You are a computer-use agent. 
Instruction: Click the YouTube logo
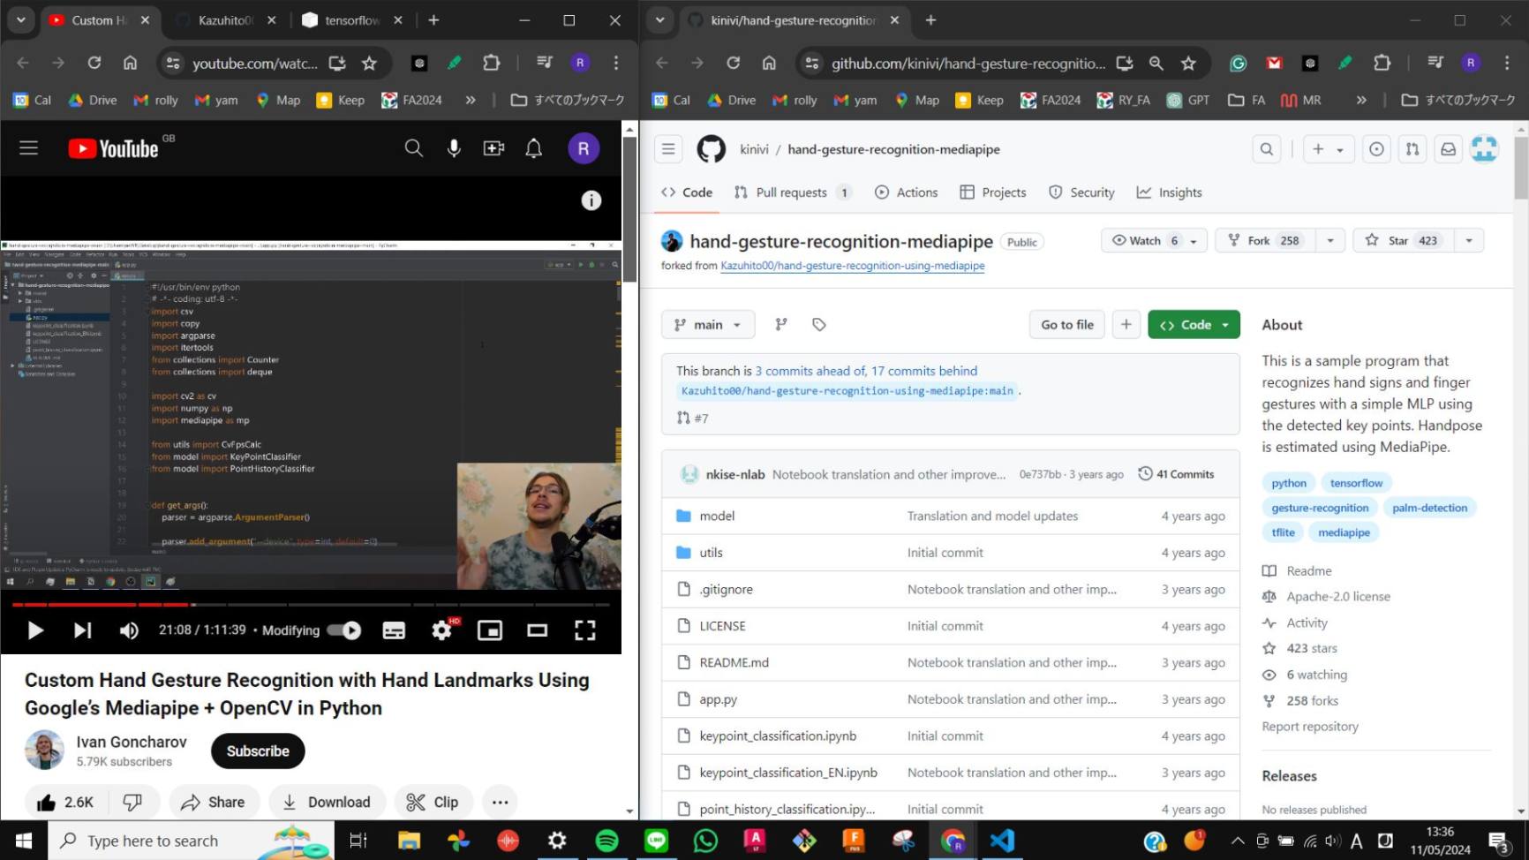pos(113,148)
